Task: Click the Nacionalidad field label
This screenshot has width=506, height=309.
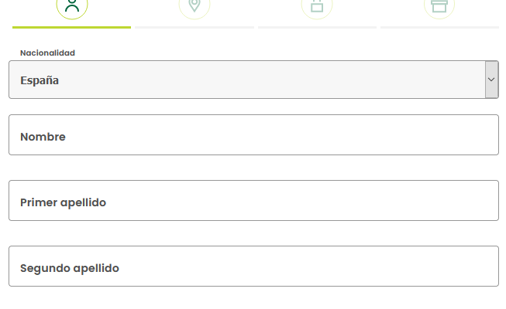Action: tap(47, 53)
